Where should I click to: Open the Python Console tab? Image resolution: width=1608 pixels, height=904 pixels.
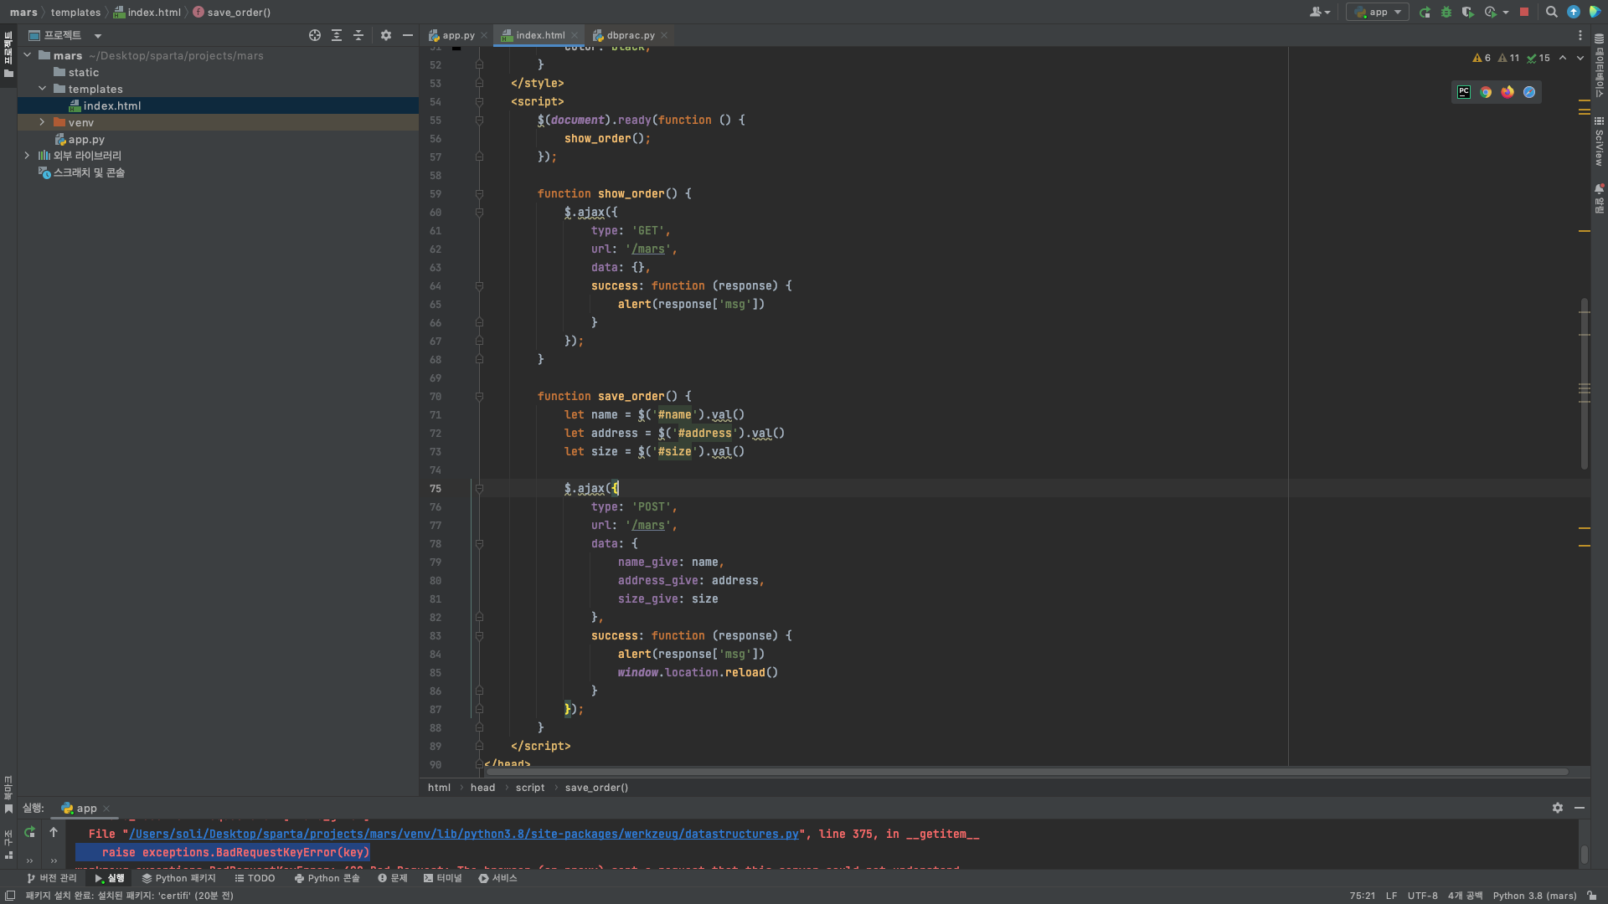coord(327,878)
